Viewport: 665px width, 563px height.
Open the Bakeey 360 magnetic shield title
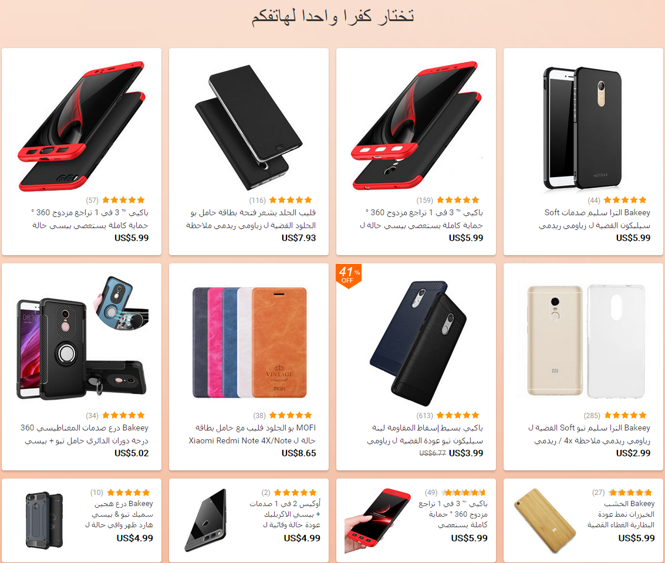85,434
